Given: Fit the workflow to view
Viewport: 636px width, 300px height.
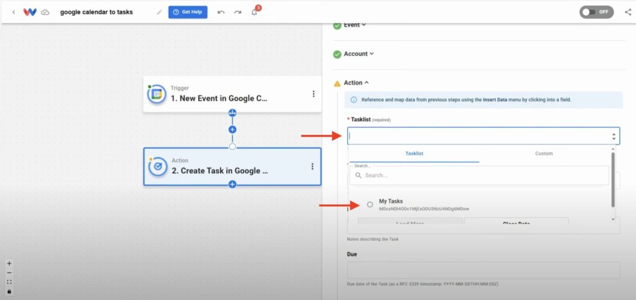Looking at the screenshot, I should (x=9, y=282).
